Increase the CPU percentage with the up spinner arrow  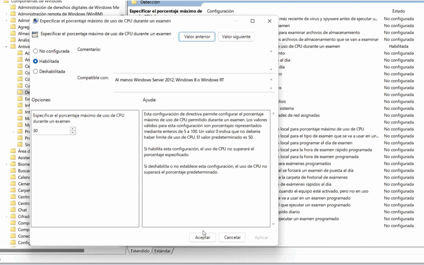click(72, 129)
